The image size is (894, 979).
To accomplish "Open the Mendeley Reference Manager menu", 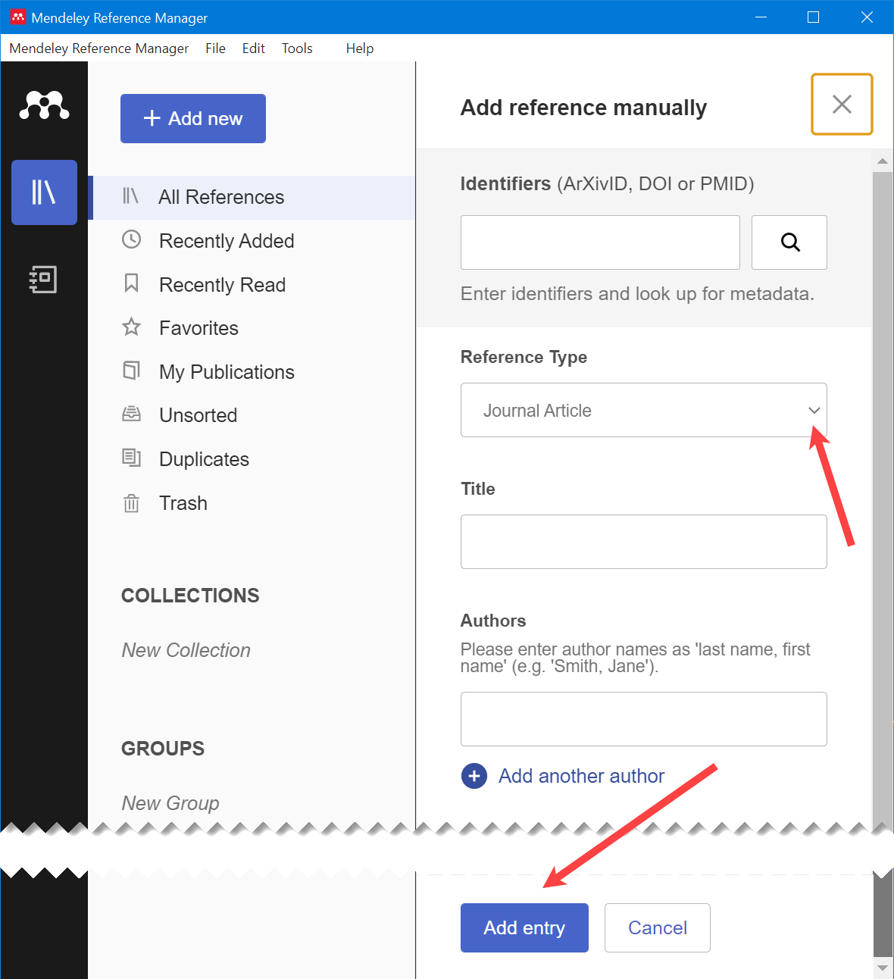I will point(99,48).
